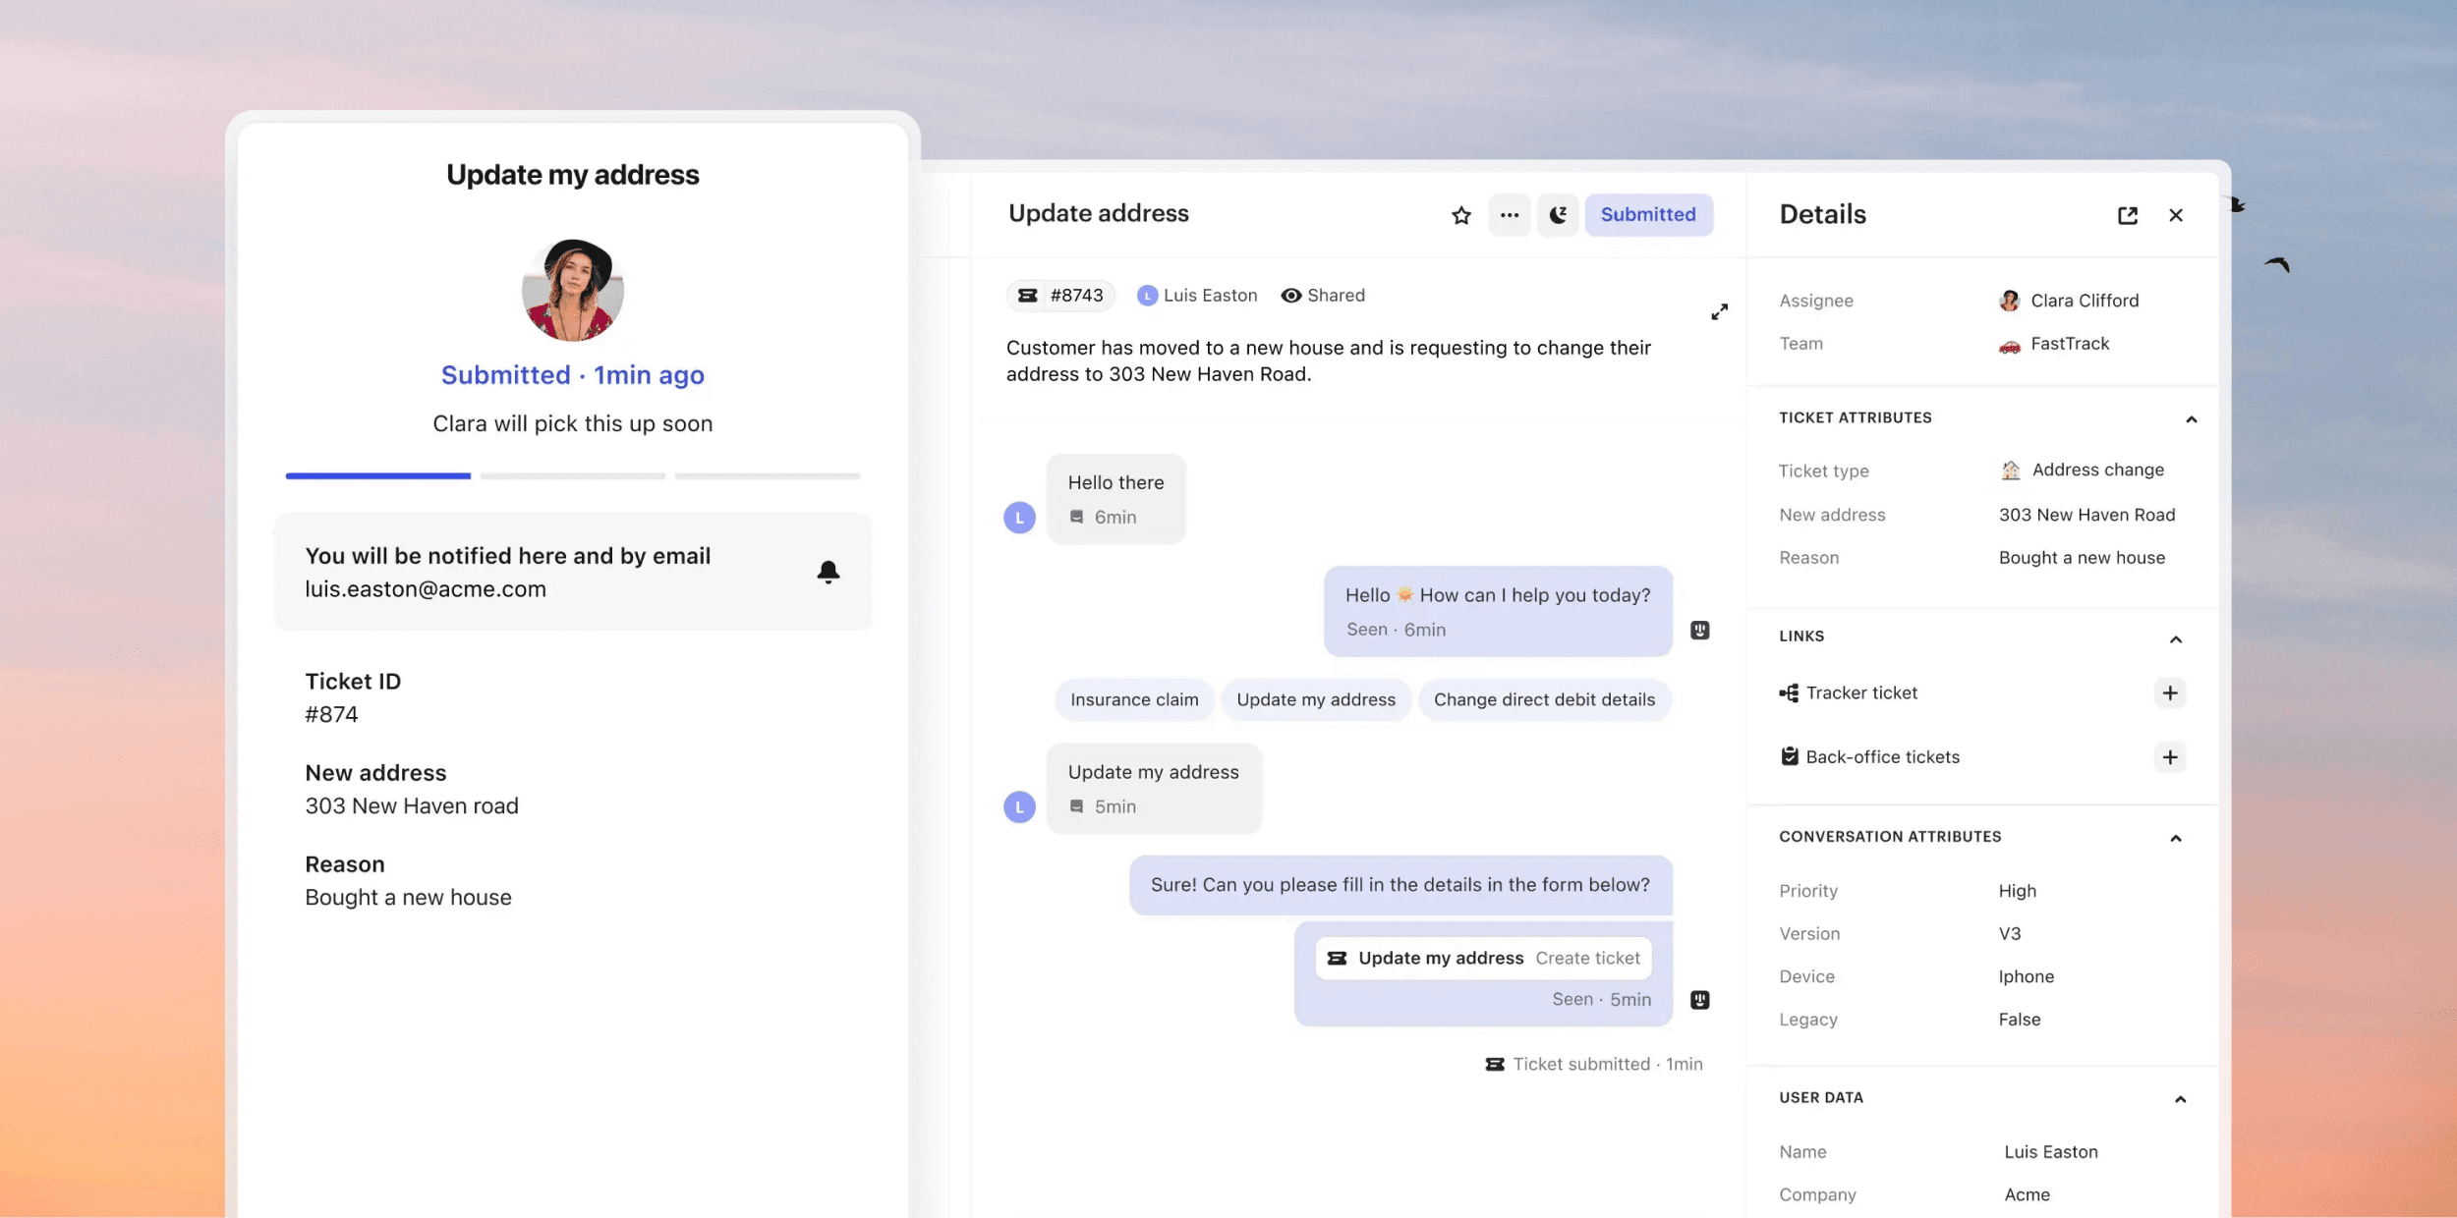
Task: Click the luis.easton@acme.com email text
Action: (x=426, y=589)
